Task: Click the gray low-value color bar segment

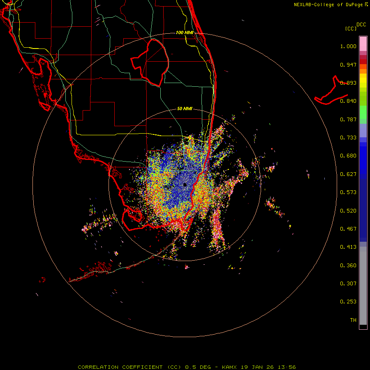Action: point(363,286)
